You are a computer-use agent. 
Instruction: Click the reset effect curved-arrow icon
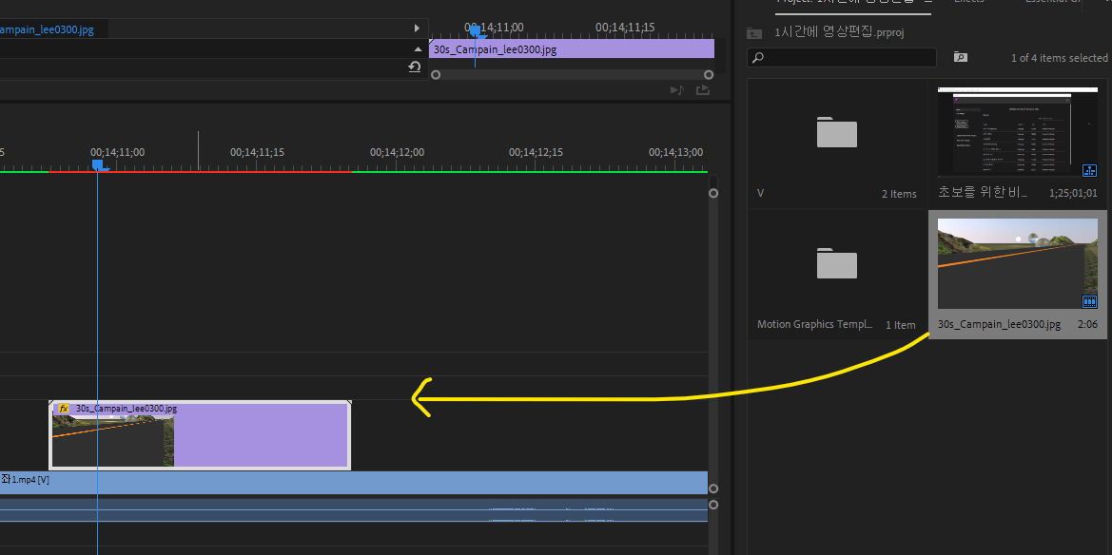(x=415, y=67)
